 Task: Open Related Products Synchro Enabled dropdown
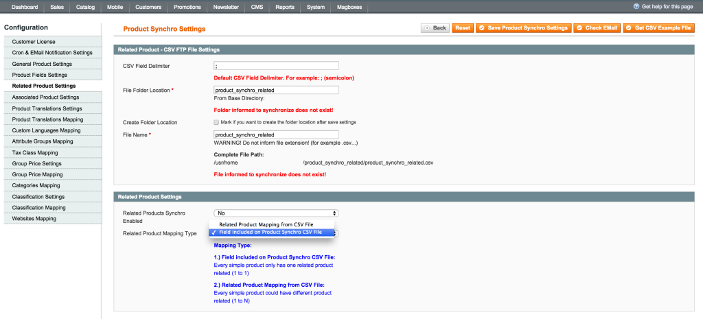click(276, 213)
